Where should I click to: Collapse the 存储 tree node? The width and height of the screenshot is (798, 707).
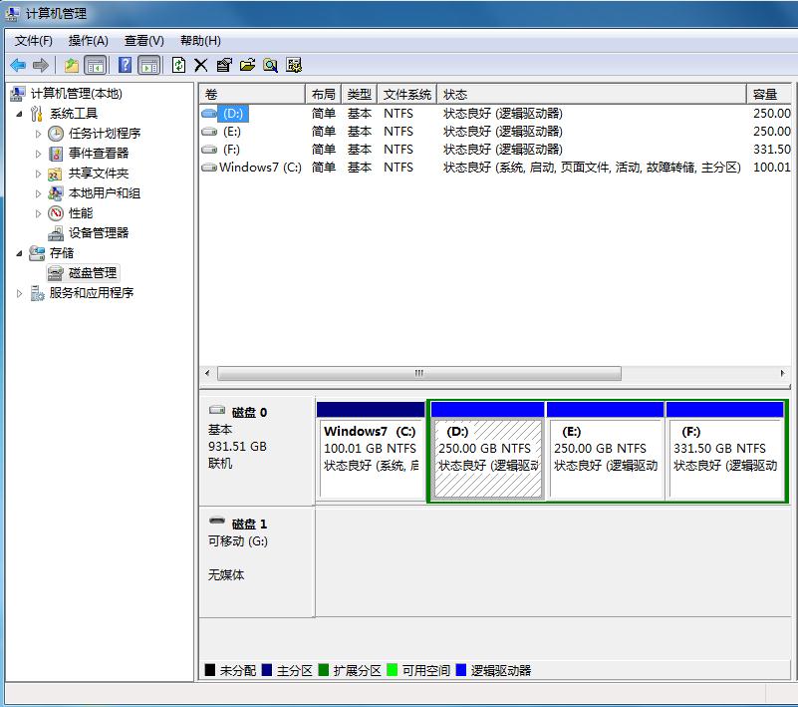point(21,252)
